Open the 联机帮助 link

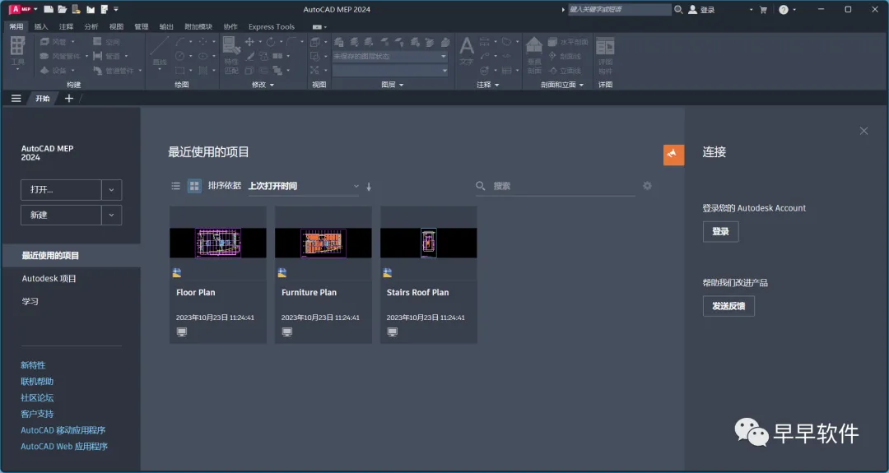[37, 382]
